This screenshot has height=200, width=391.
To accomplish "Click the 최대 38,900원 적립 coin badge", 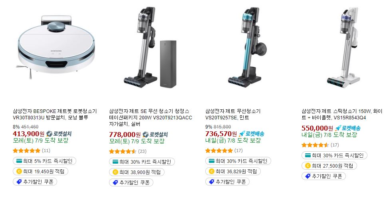I will point(137,172).
